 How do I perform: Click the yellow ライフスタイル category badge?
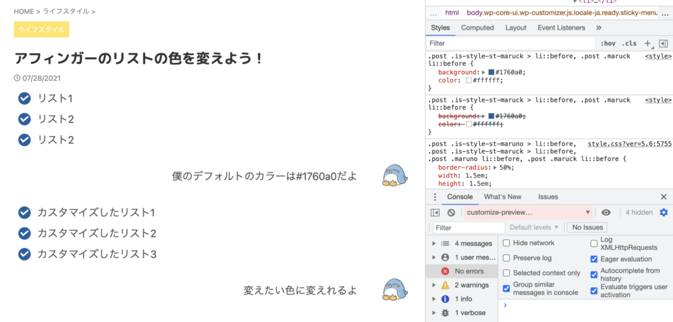click(x=41, y=30)
